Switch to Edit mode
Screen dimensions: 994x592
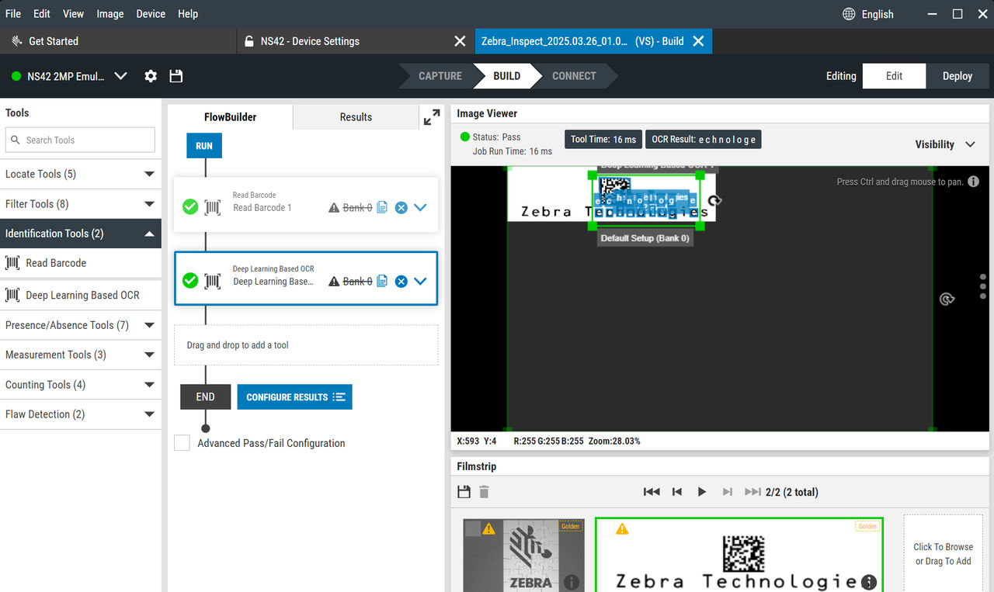click(x=895, y=76)
